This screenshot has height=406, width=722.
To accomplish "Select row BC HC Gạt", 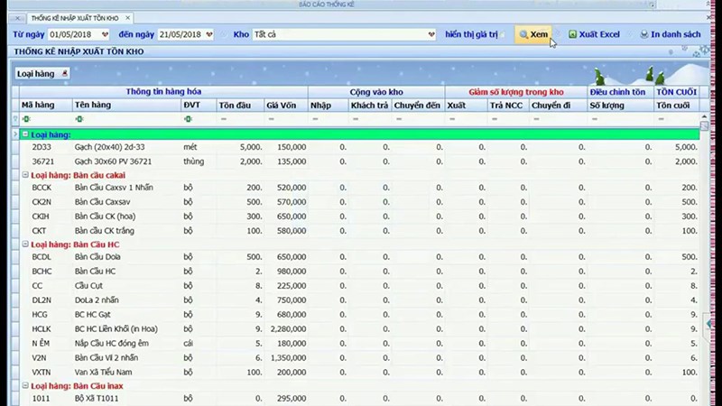I will click(359, 314).
